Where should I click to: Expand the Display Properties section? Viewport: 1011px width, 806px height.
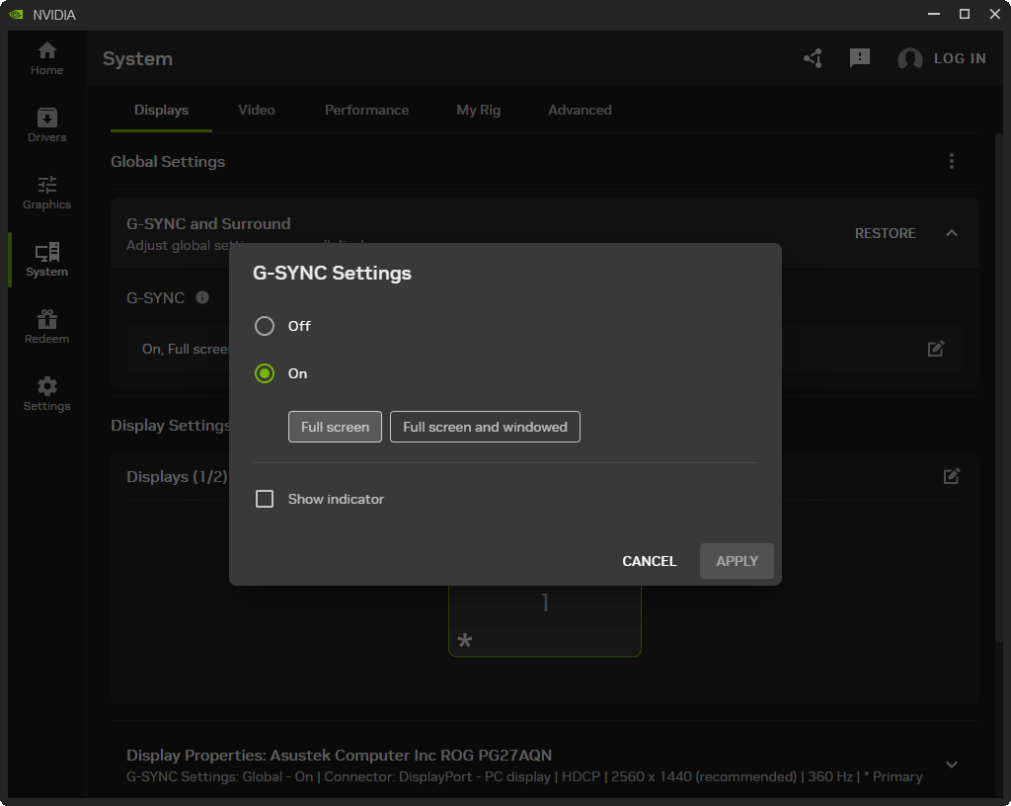951,765
